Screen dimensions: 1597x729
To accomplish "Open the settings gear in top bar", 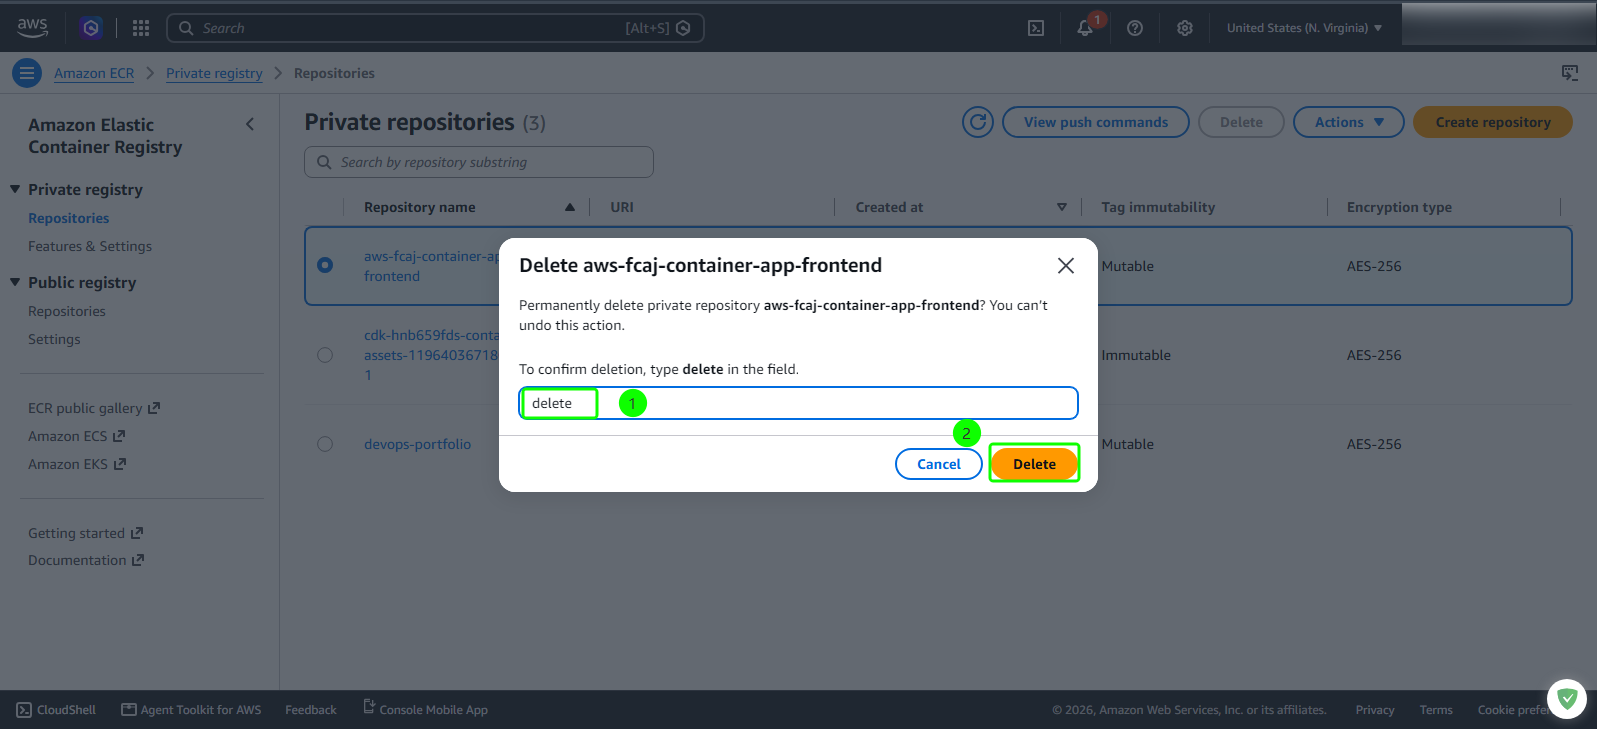I will click(1185, 28).
